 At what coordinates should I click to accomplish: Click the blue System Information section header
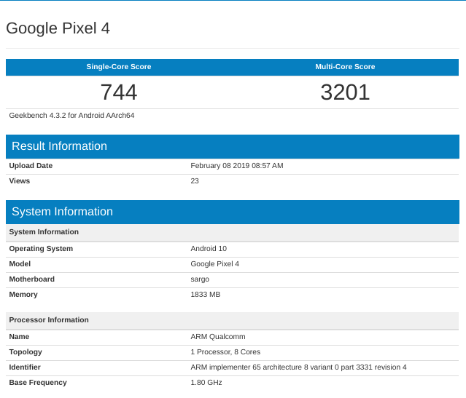62,212
